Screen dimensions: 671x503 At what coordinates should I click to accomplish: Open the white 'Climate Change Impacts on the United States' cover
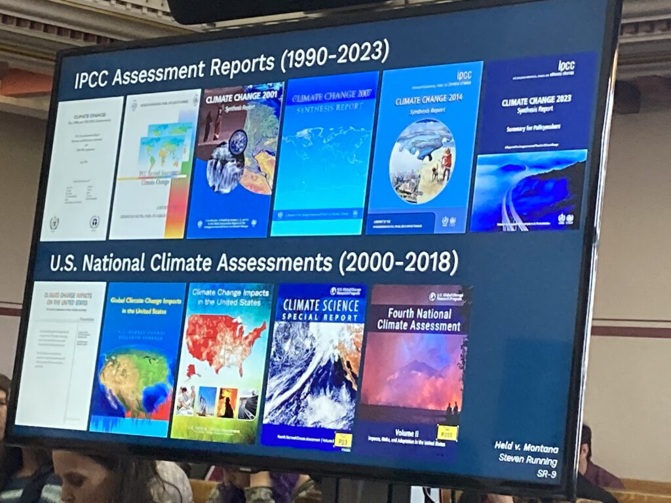(60, 354)
